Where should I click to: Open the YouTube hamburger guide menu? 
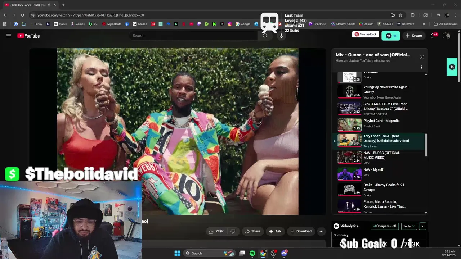point(9,36)
